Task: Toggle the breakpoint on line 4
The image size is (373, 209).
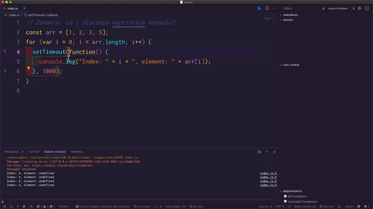Action: pos(5,52)
